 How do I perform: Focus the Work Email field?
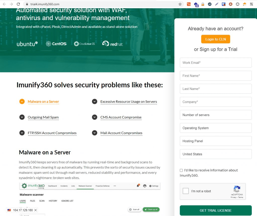point(216,62)
